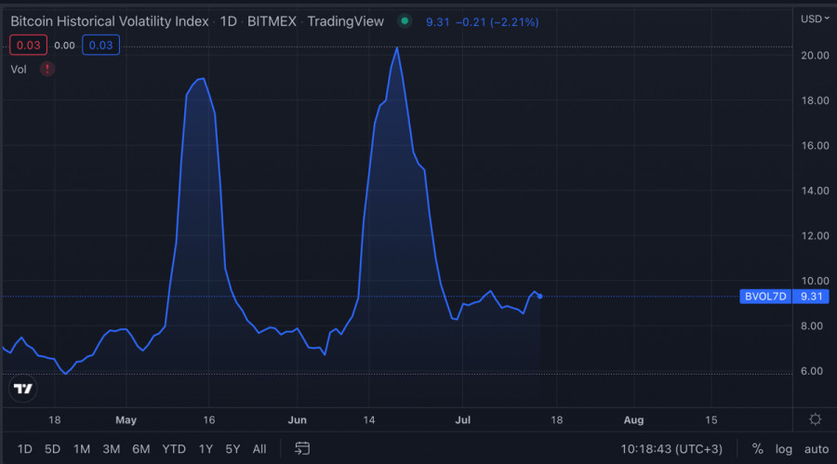Viewport: 837px width, 464px height.
Task: Click the Aug label on time axis
Action: pyautogui.click(x=633, y=420)
